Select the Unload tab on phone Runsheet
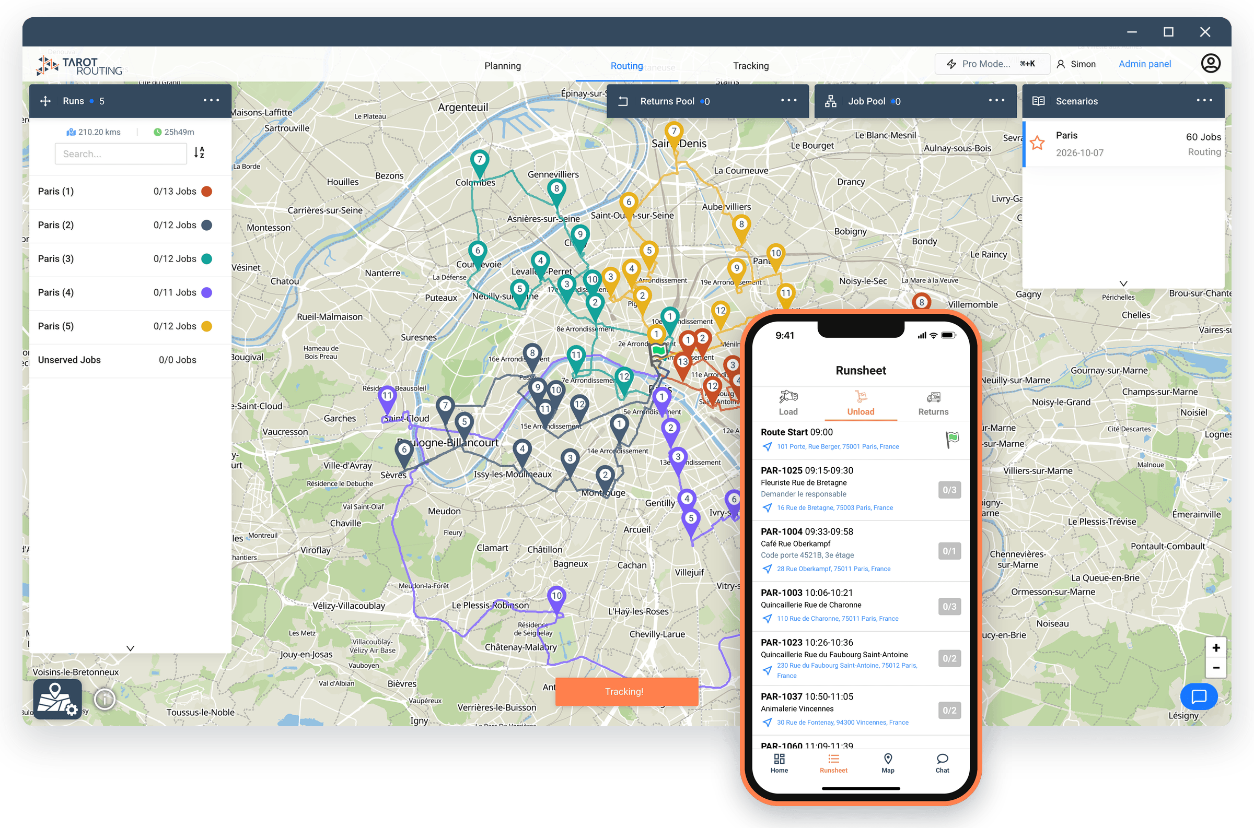The width and height of the screenshot is (1254, 828). pos(861,404)
